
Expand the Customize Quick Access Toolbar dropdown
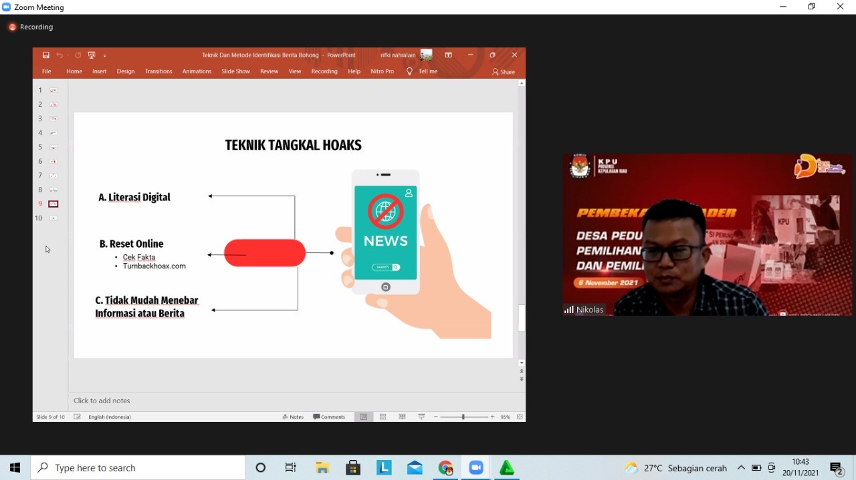[105, 55]
